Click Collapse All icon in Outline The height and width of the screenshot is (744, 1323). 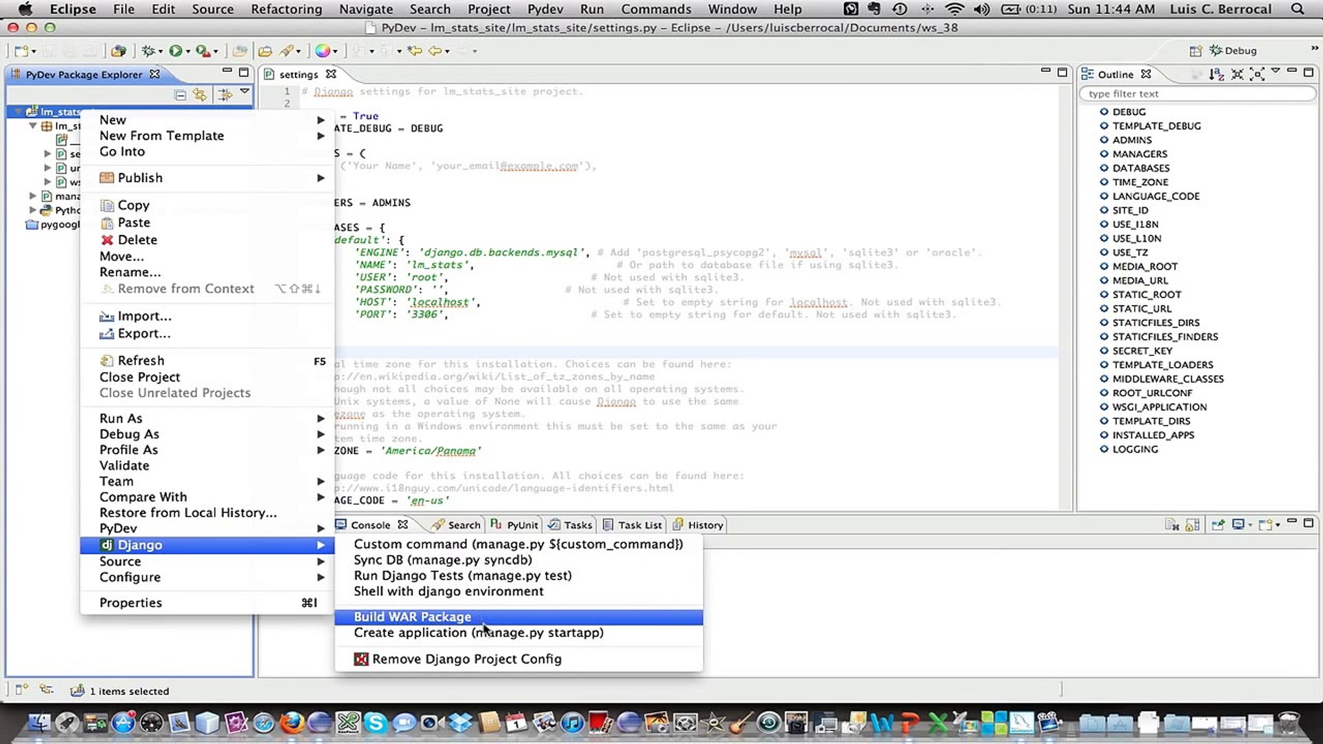click(x=1238, y=74)
